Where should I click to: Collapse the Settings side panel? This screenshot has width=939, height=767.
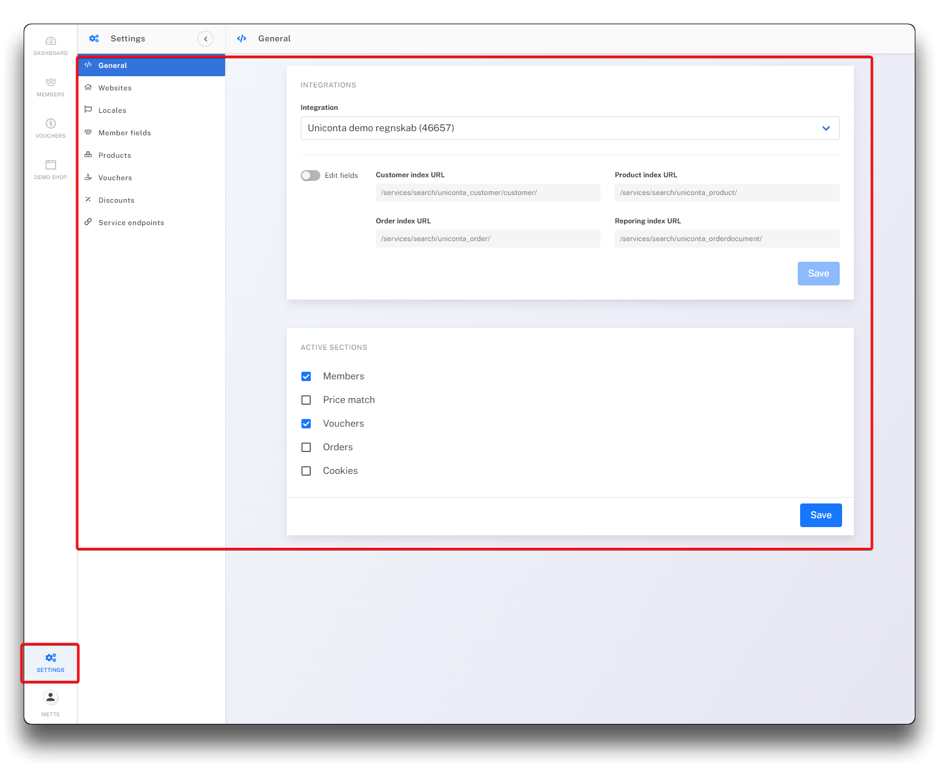(205, 39)
